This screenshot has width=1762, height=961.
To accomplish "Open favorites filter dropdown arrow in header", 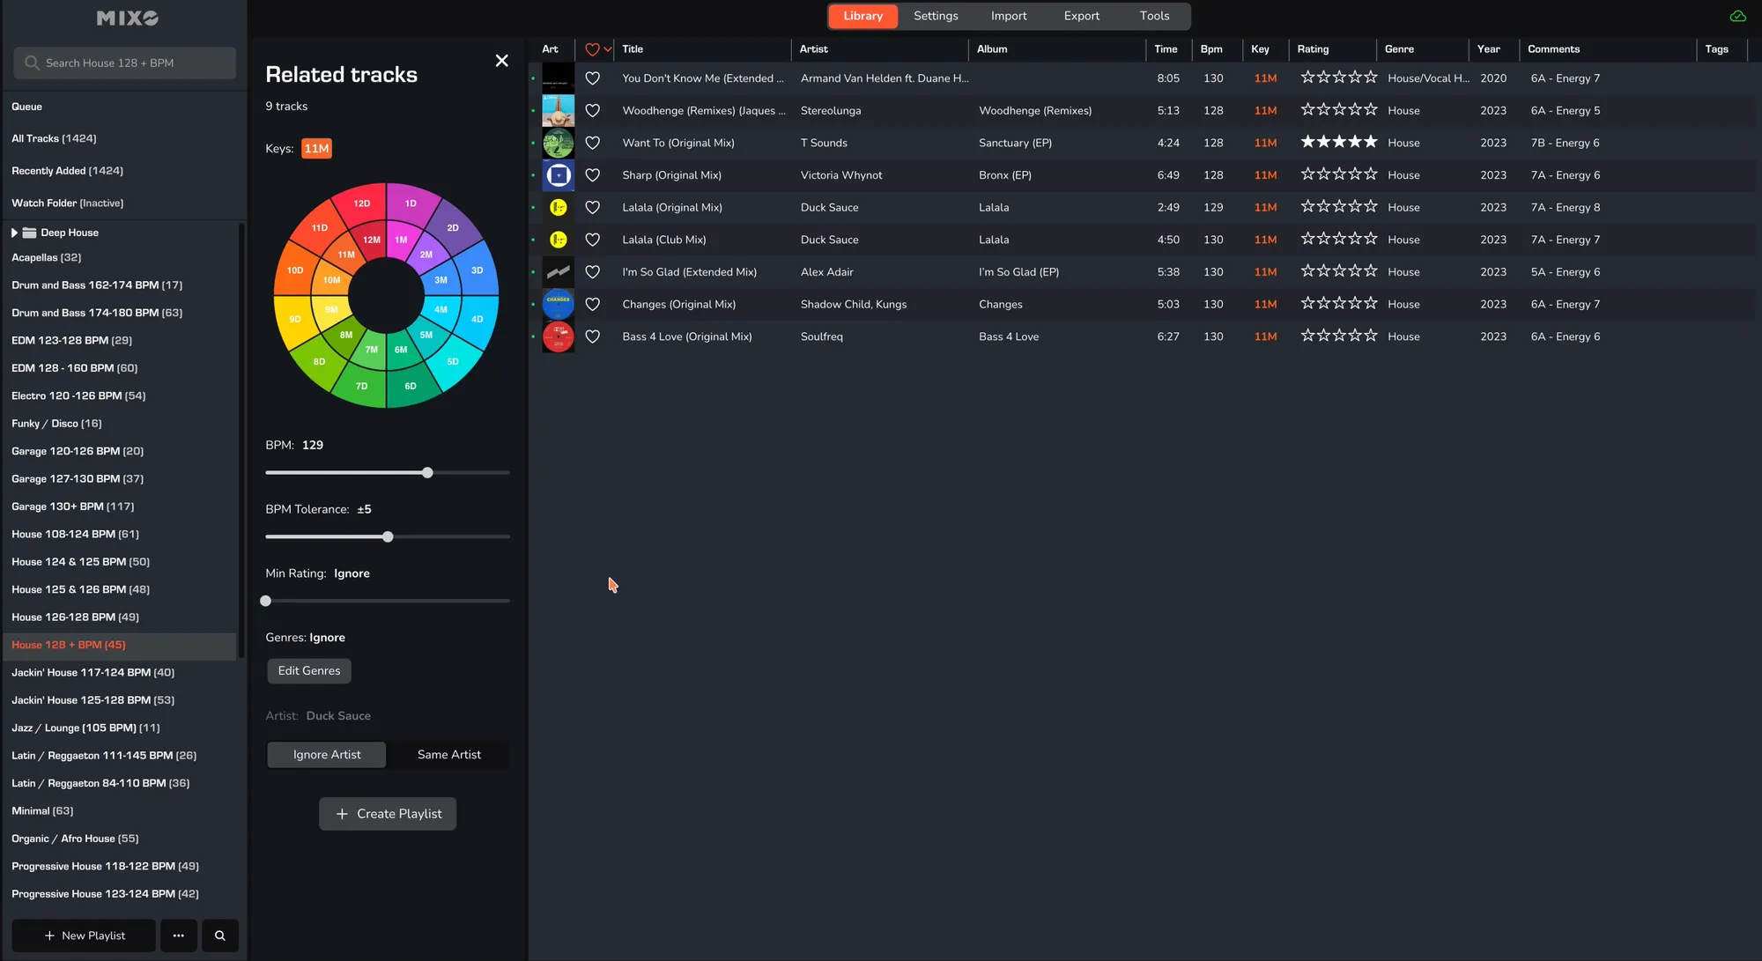I will 608,49.
